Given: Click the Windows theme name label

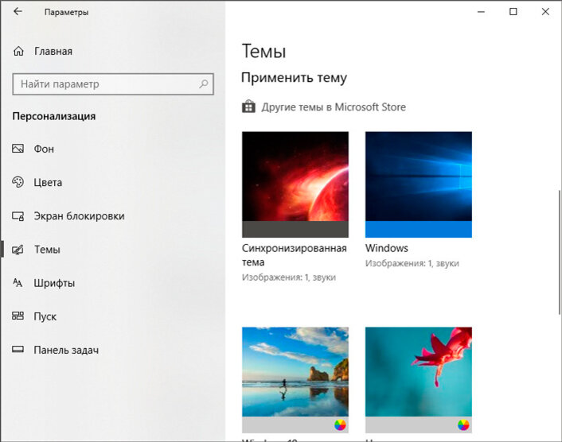Looking at the screenshot, I should coord(386,248).
